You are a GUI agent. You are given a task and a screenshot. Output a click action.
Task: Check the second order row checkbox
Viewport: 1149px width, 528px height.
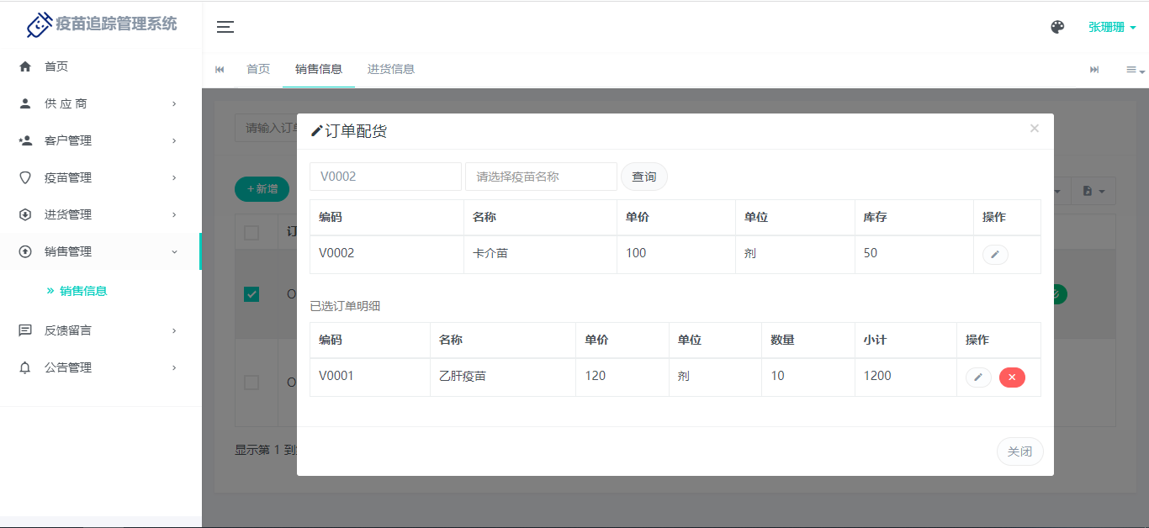(252, 382)
